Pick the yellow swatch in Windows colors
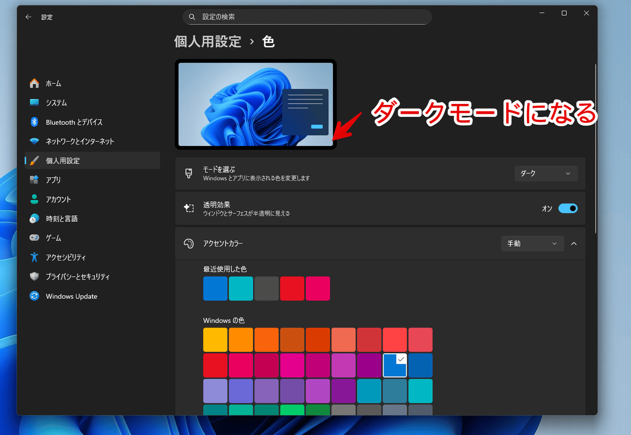The image size is (631, 435). pos(215,340)
